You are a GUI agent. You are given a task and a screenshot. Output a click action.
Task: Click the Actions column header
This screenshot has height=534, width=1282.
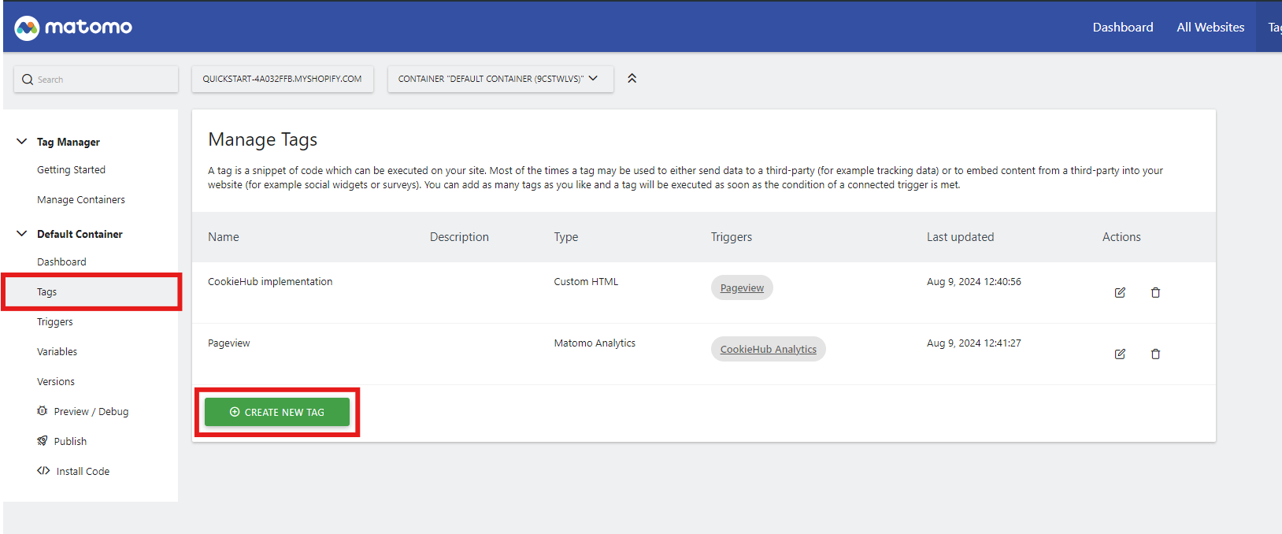point(1121,237)
